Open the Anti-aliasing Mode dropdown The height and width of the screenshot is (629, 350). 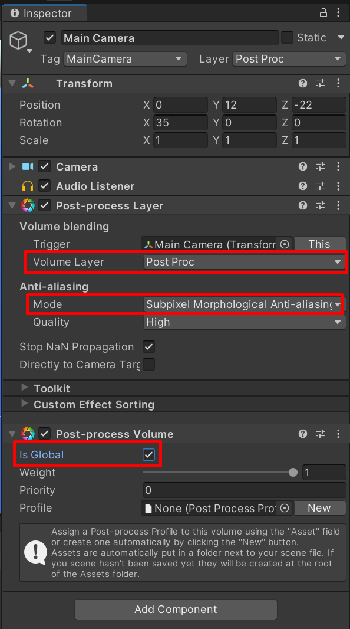pyautogui.click(x=243, y=304)
